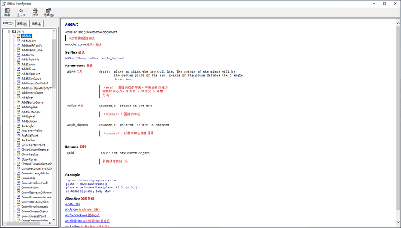Click the Options toolbar icon
Viewport: 401px width, 228px height.
[49, 10]
